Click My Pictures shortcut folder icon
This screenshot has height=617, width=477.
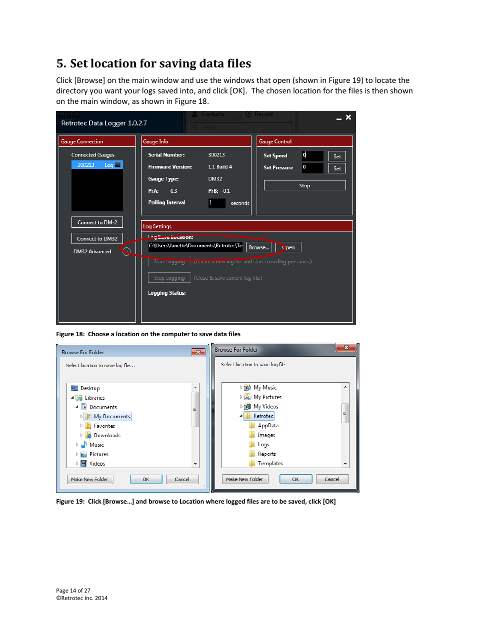[247, 397]
